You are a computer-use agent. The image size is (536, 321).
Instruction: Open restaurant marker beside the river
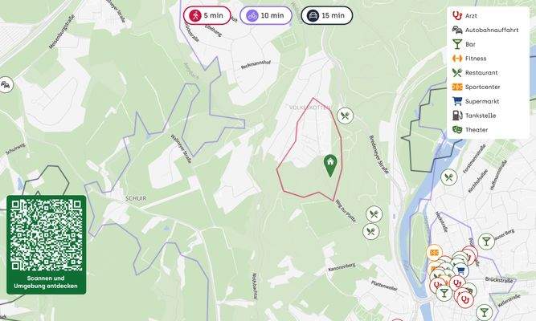449,177
